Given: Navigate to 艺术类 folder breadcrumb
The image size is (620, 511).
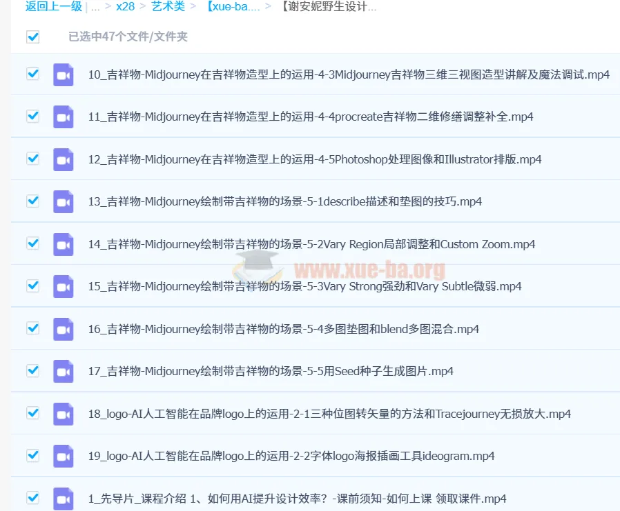Looking at the screenshot, I should coord(168,7).
